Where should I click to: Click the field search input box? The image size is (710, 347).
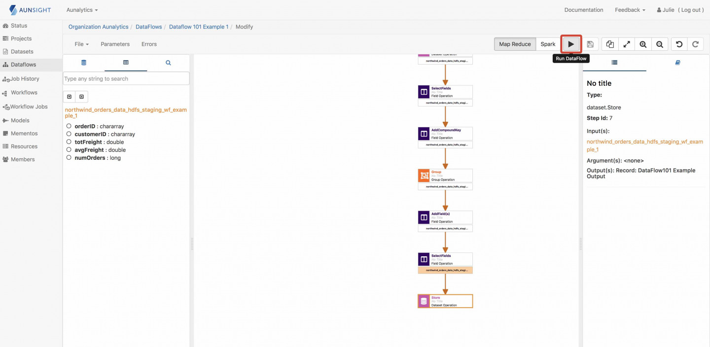126,78
